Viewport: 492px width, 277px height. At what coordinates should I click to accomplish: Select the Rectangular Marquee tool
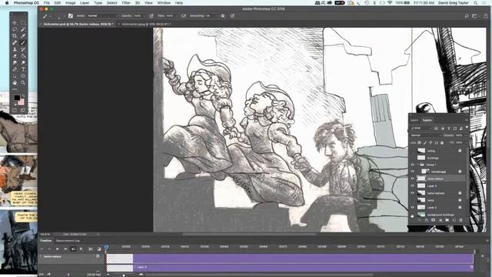point(23,22)
